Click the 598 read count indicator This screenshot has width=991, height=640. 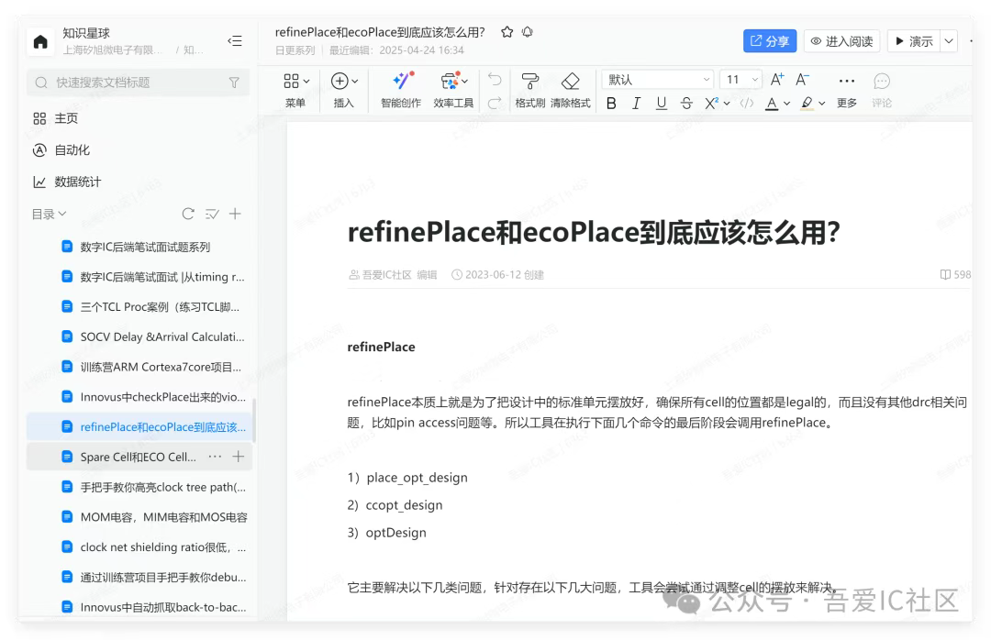(955, 274)
